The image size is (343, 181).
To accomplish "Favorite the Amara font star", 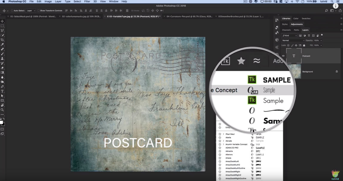I will point(220,158).
